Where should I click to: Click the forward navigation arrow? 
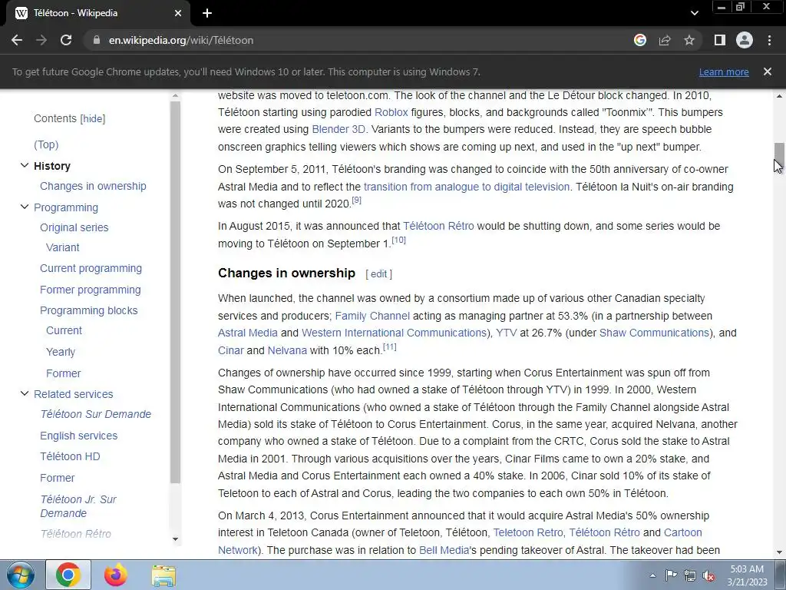[x=41, y=40]
